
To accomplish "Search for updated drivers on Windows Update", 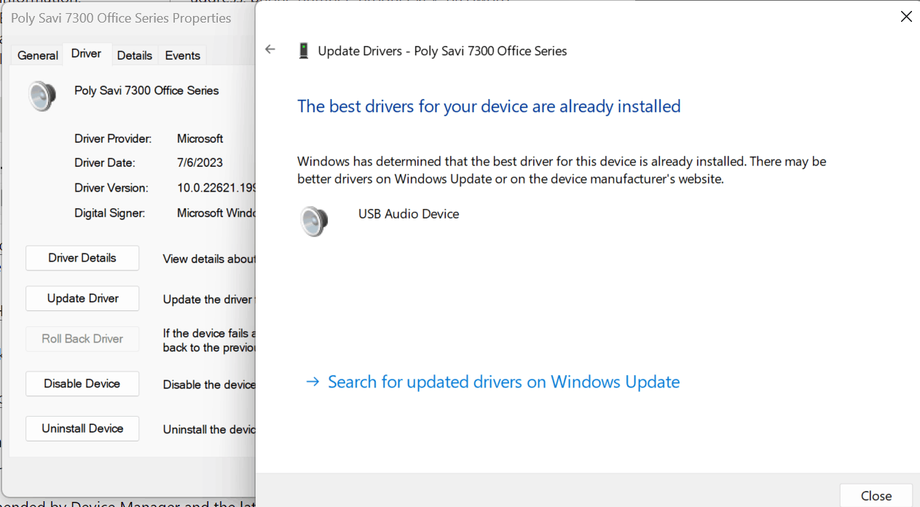I will tap(492, 382).
